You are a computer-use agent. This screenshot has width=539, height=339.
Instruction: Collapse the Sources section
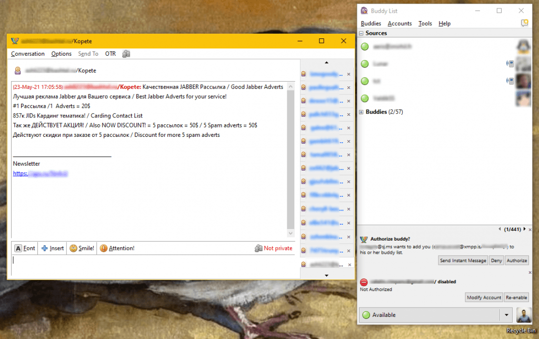pyautogui.click(x=361, y=33)
